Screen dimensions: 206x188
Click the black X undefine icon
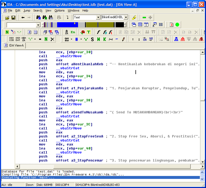[x=52, y=39]
